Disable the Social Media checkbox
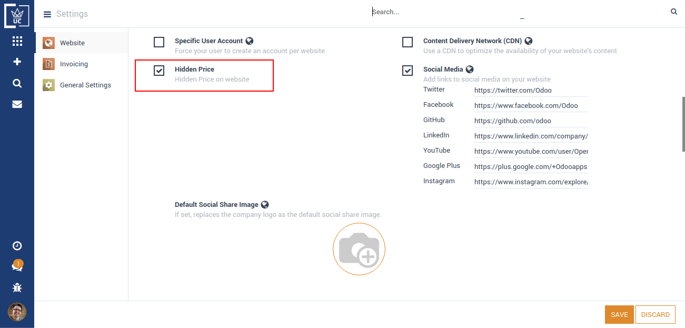685x328 pixels. pyautogui.click(x=408, y=71)
